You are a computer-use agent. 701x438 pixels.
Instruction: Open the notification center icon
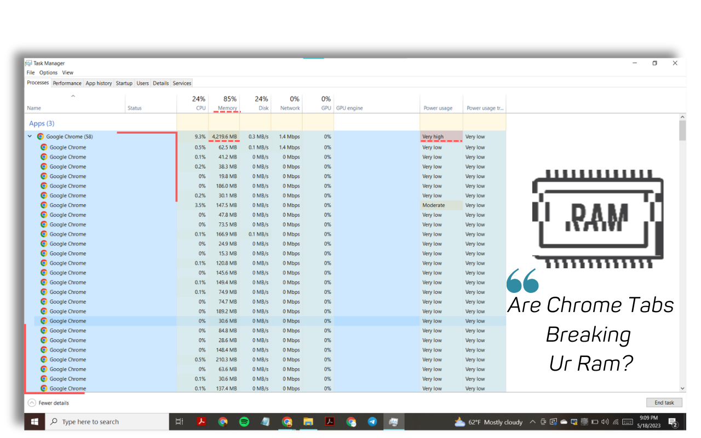(x=673, y=422)
